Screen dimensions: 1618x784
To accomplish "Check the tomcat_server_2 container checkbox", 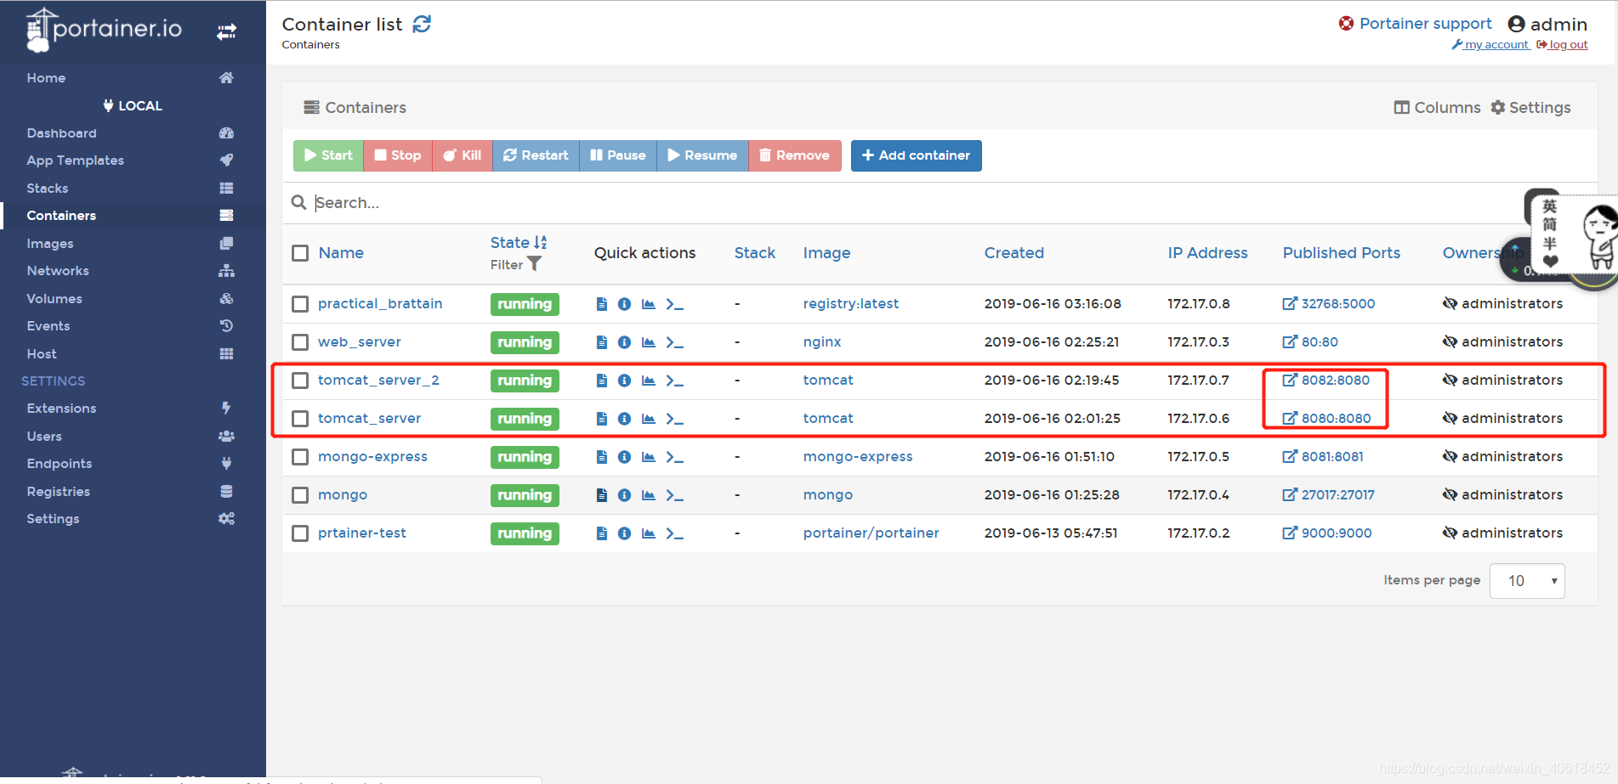I will [x=300, y=381].
